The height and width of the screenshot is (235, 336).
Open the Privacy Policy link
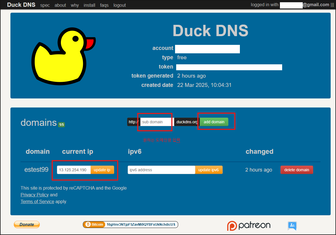pyautogui.click(x=34, y=195)
